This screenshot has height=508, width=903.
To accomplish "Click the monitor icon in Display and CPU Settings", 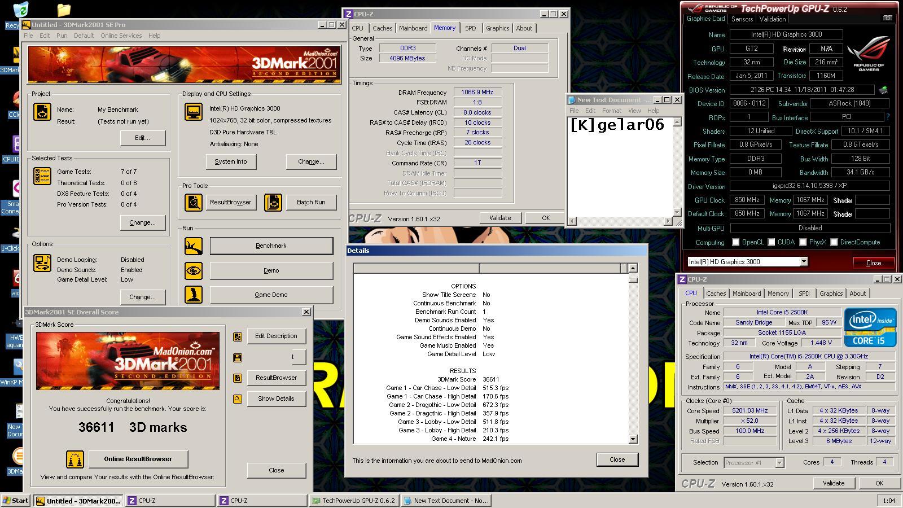I will [194, 112].
